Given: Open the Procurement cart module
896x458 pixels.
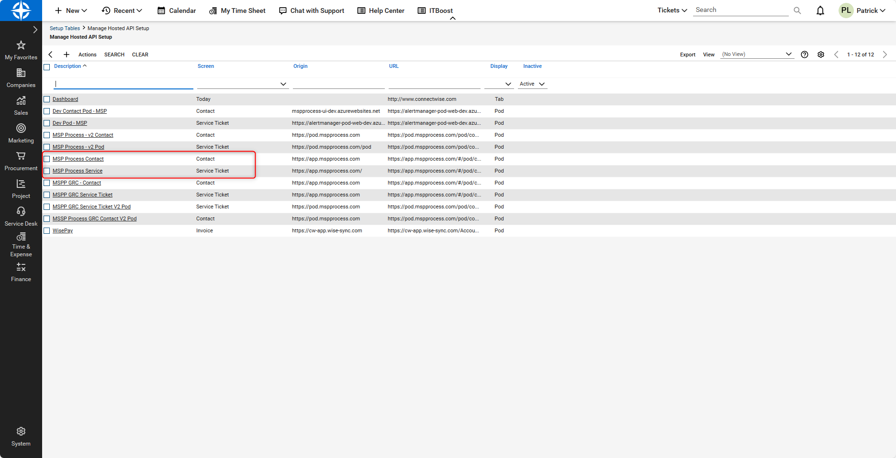Looking at the screenshot, I should (21, 162).
